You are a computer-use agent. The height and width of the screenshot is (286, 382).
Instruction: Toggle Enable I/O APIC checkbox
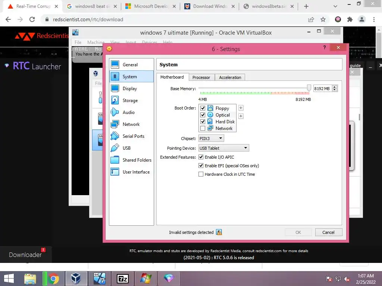pos(201,157)
